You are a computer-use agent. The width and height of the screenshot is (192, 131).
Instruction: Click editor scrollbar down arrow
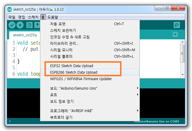(x=183, y=75)
